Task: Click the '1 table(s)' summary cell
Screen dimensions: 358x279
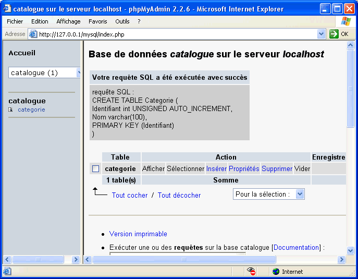Action: pyautogui.click(x=121, y=180)
